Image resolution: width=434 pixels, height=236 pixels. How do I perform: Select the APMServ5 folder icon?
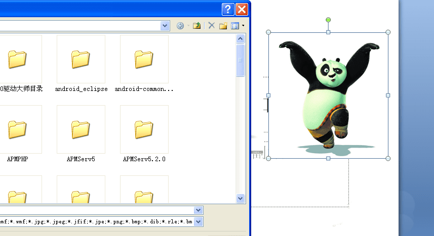point(81,129)
